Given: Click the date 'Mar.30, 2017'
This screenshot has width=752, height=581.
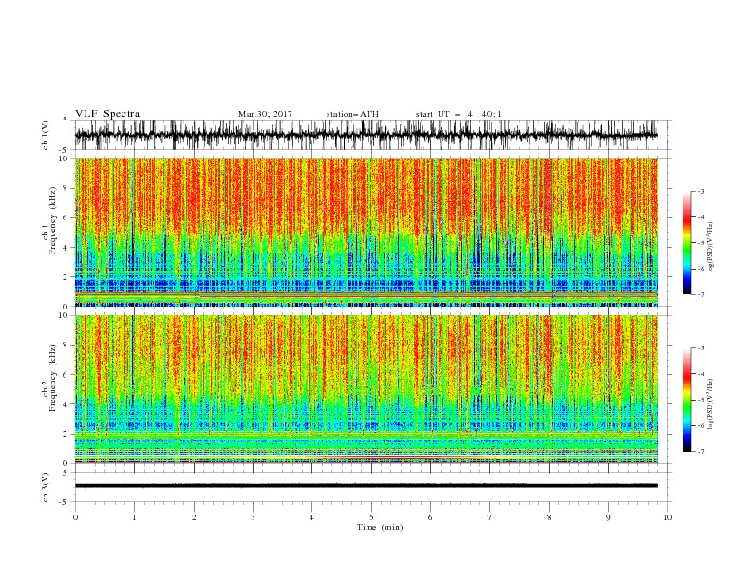Looking at the screenshot, I should click(265, 114).
